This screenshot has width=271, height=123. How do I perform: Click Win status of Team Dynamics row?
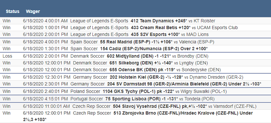(7, 21)
